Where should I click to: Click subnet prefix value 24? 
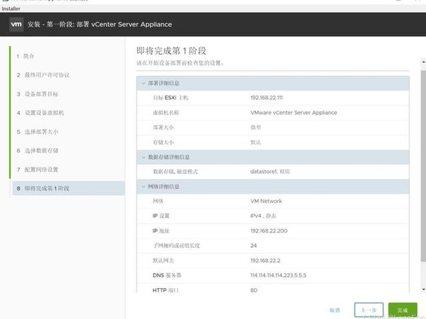pos(253,246)
